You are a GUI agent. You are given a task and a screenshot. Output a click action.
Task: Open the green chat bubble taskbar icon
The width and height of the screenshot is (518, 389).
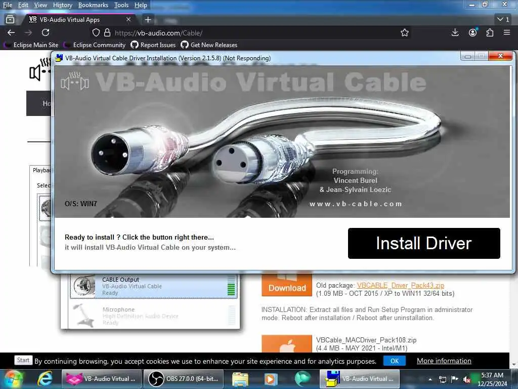point(303,379)
